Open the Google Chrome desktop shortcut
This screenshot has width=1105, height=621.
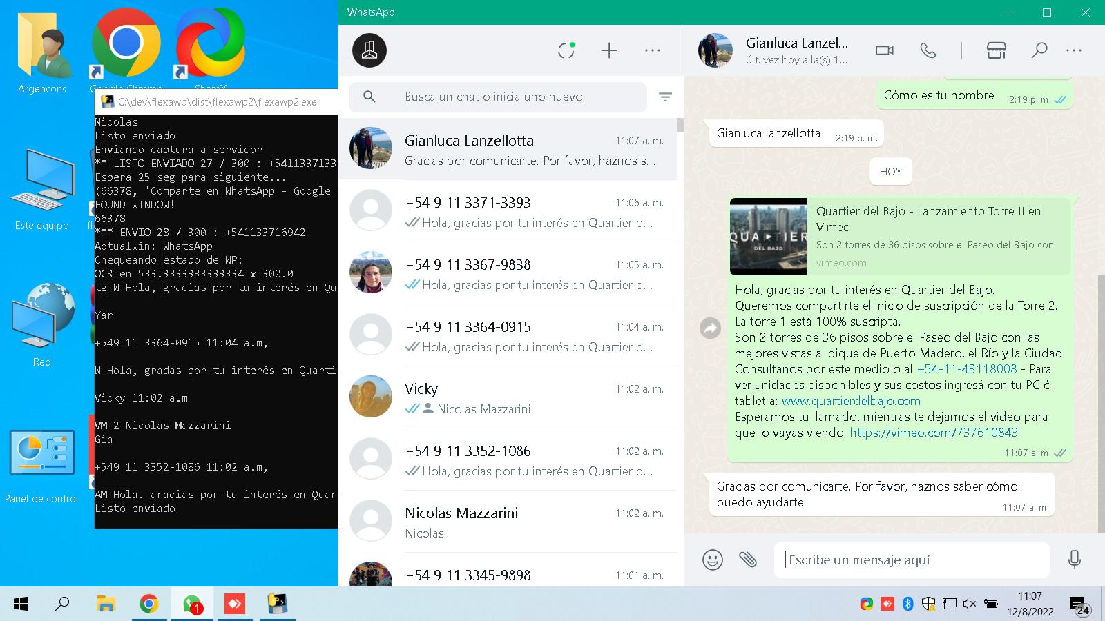pyautogui.click(x=126, y=50)
